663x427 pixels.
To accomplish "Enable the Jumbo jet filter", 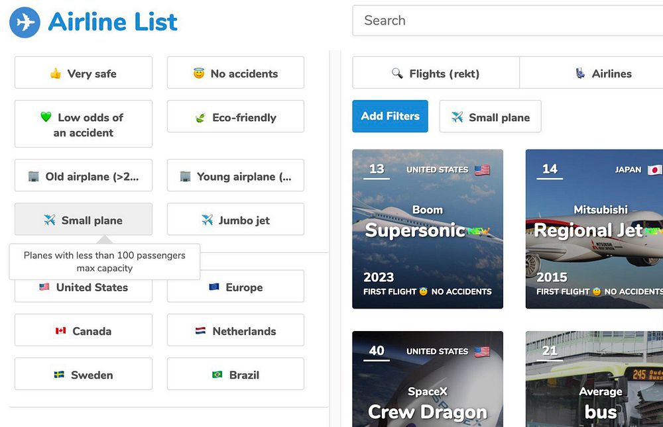I will coord(235,220).
